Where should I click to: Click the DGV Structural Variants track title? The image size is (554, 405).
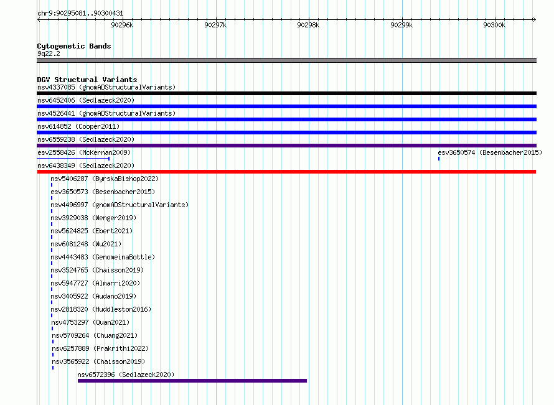coord(87,80)
